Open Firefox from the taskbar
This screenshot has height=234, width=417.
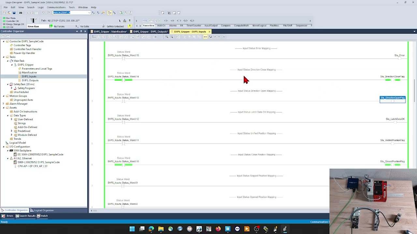pos(218,229)
